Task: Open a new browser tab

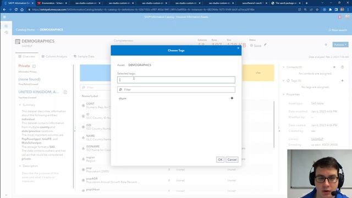Action: [307, 3]
